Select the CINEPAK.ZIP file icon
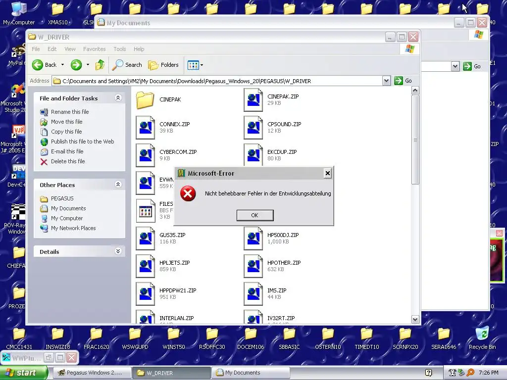 point(253,100)
